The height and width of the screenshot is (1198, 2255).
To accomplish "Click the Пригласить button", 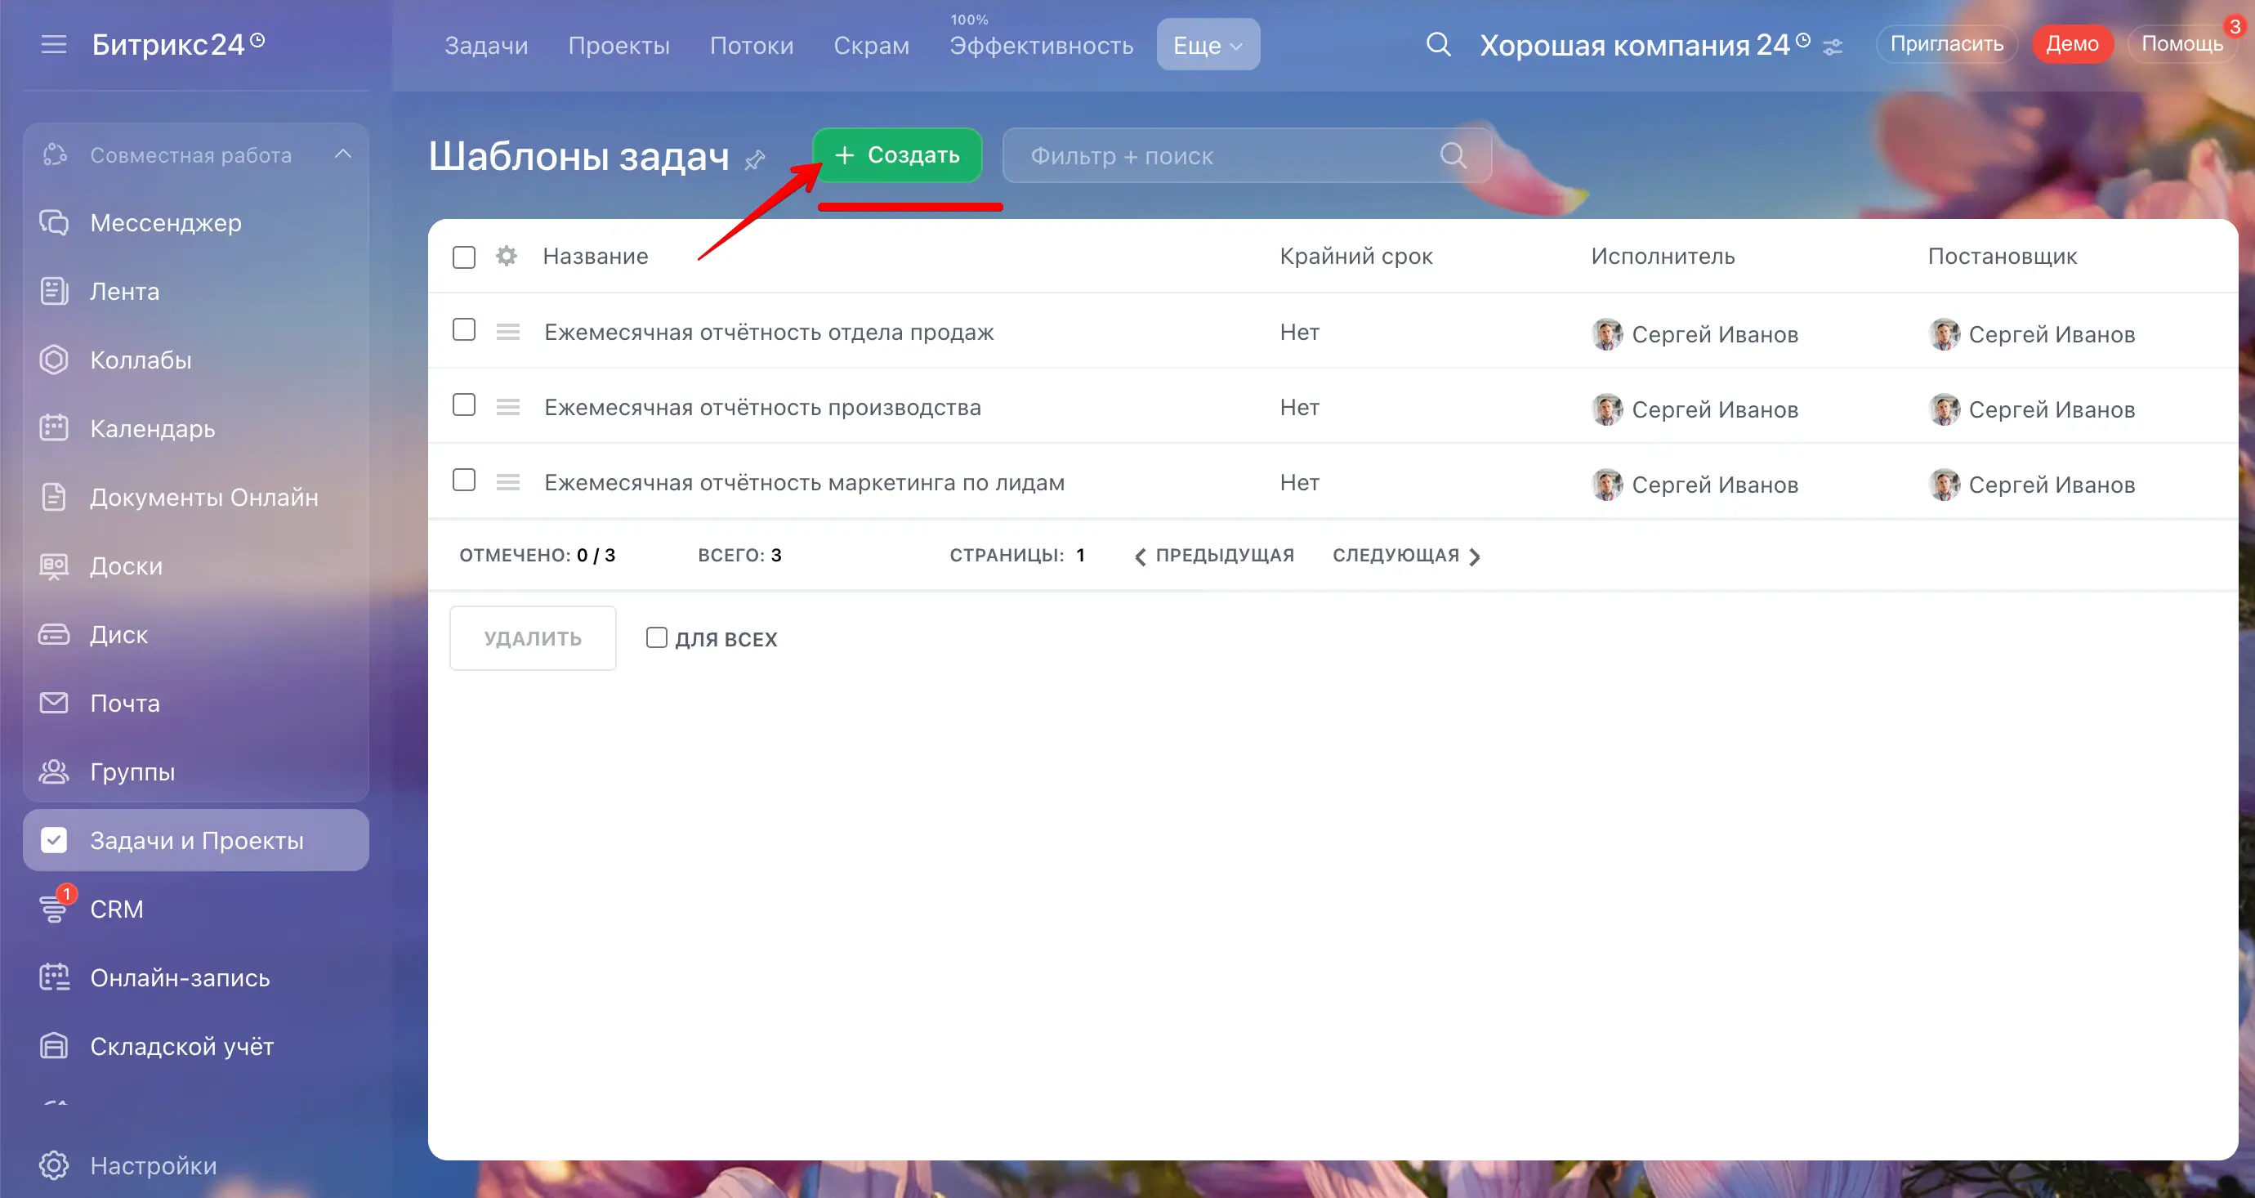I will [x=1946, y=44].
